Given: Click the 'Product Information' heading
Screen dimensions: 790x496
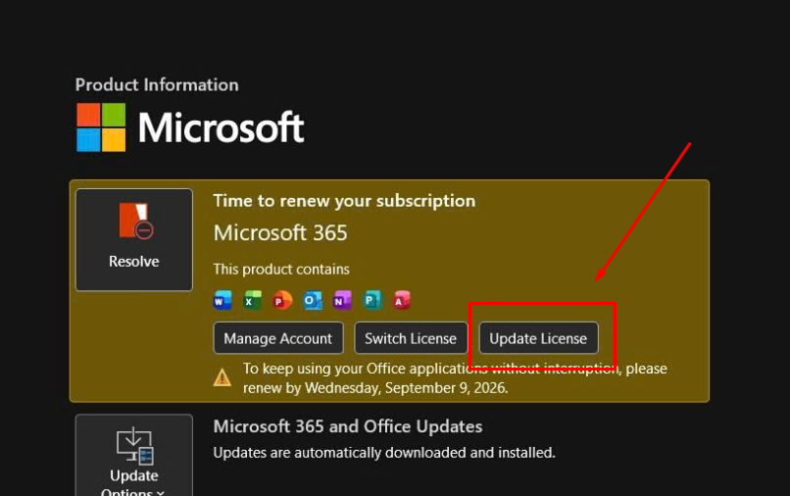Looking at the screenshot, I should 157,84.
